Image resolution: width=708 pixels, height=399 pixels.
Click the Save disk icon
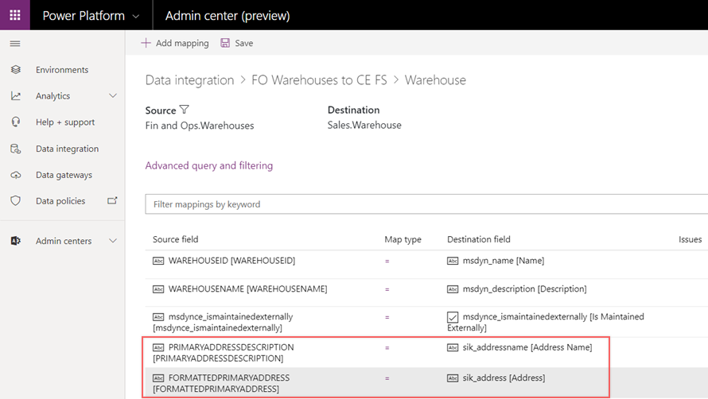tap(225, 43)
